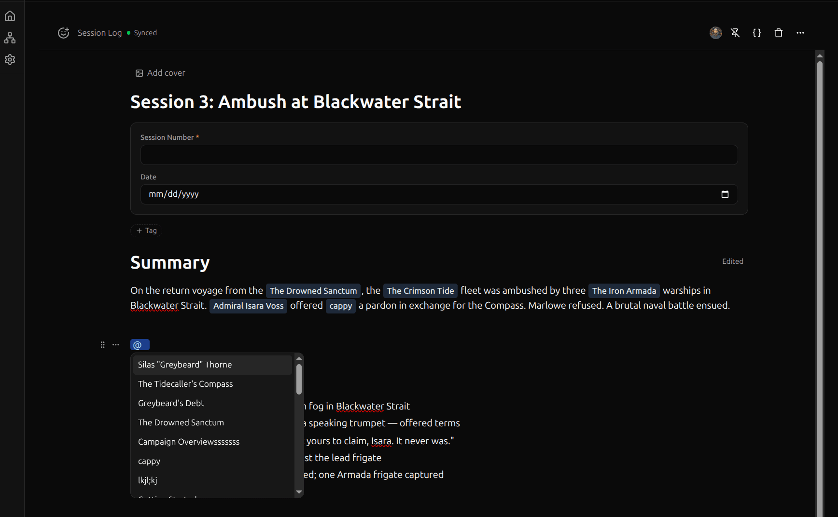The width and height of the screenshot is (838, 517).
Task: Add a new Tag
Action: (x=146, y=231)
